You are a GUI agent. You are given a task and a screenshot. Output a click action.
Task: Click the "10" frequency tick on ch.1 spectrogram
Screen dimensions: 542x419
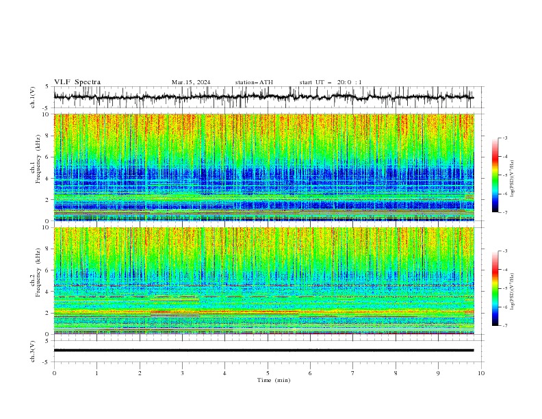click(x=47, y=114)
